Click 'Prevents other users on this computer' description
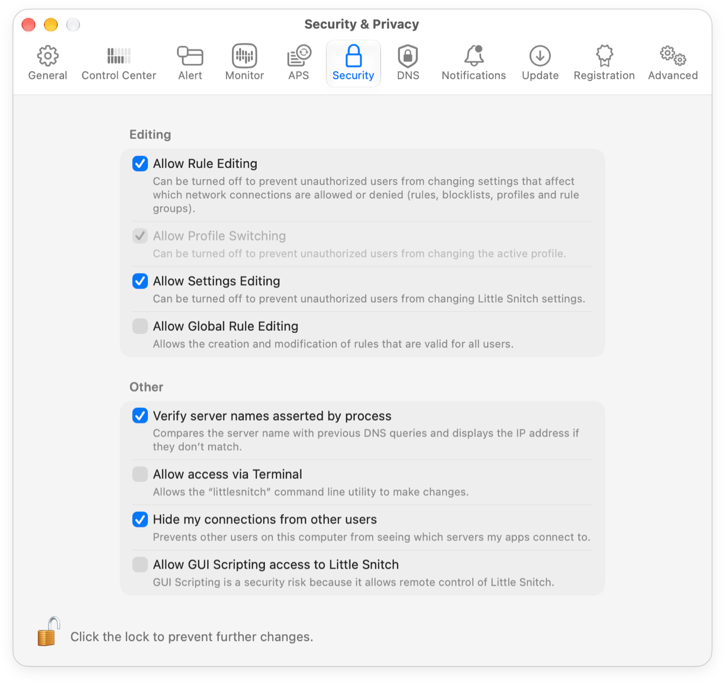Viewport: 725px width, 683px height. 371,537
